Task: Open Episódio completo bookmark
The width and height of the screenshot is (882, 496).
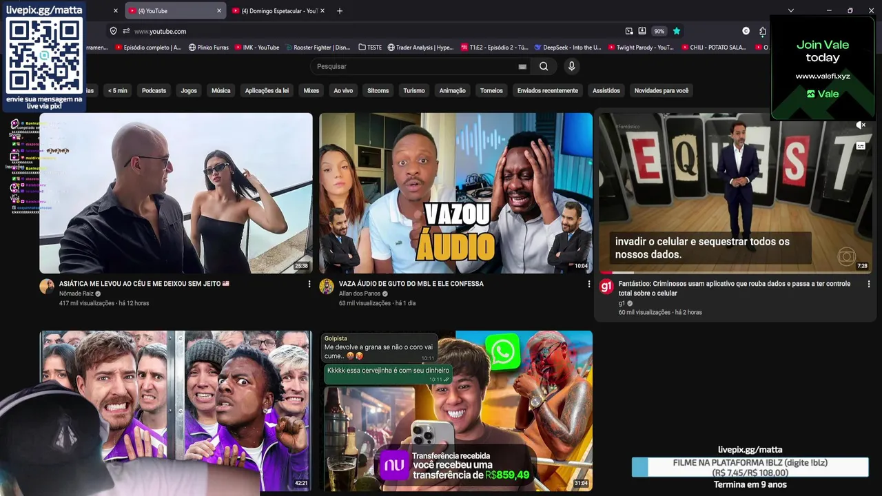Action: (x=148, y=48)
